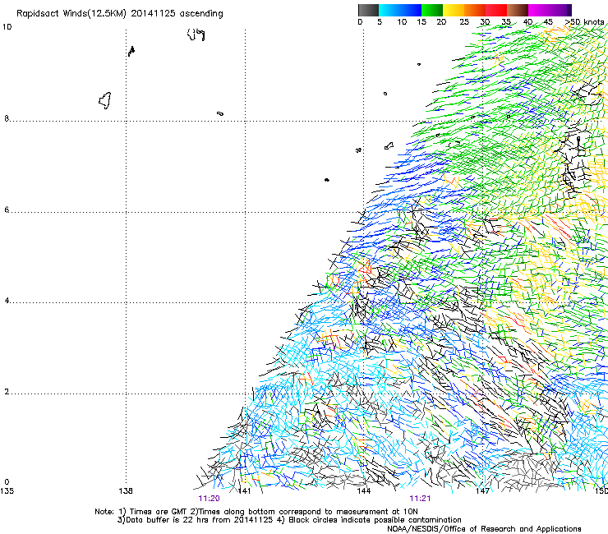
Task: Click the longitude label '147' on bottom axis
Action: pyautogui.click(x=482, y=491)
